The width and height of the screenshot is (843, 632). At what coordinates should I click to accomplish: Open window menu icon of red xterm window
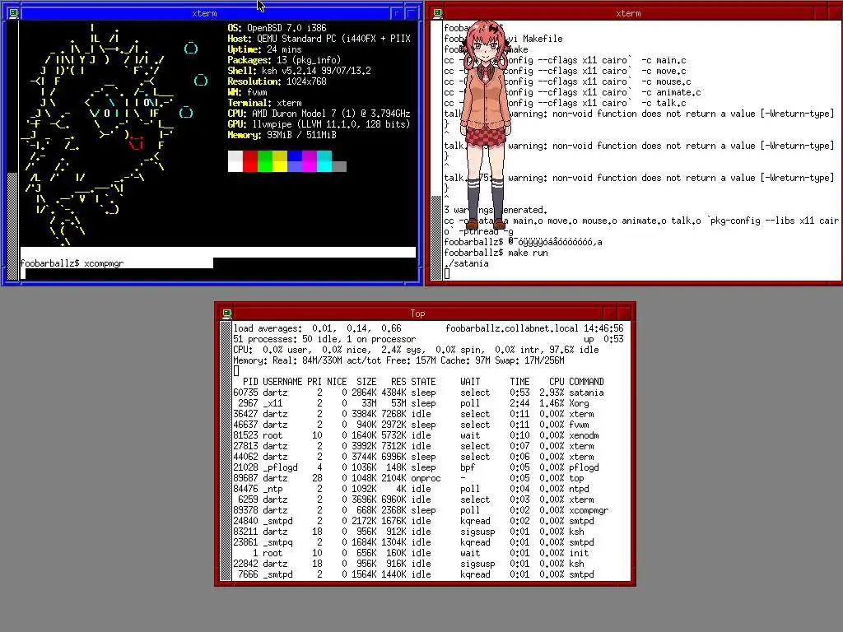click(438, 13)
